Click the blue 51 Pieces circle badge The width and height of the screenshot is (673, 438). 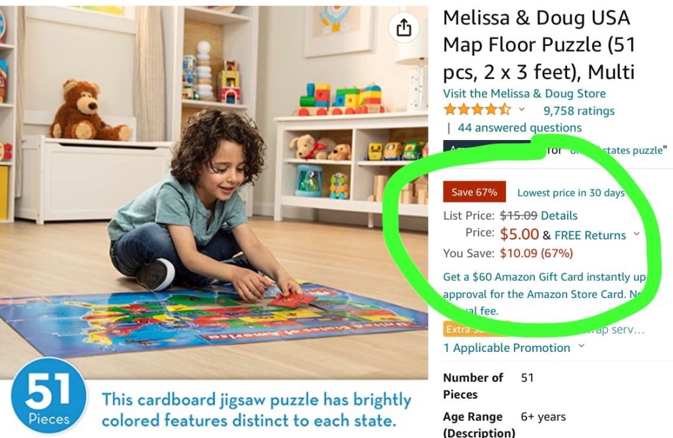coord(49,397)
